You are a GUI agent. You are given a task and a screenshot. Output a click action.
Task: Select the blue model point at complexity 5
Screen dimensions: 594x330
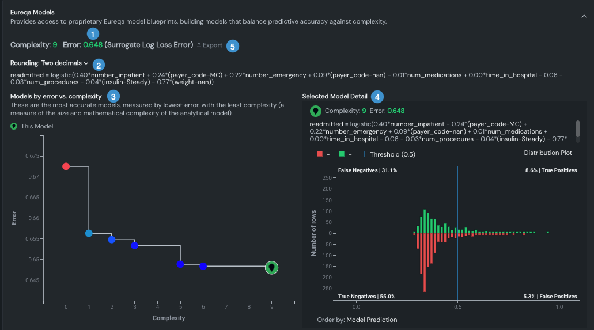(180, 264)
